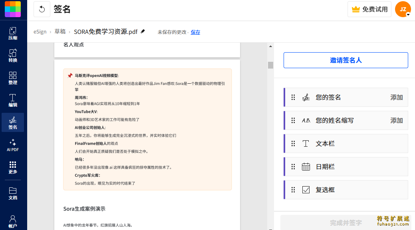The width and height of the screenshot is (415, 230).
Task: Click the 保存 link
Action: click(195, 32)
